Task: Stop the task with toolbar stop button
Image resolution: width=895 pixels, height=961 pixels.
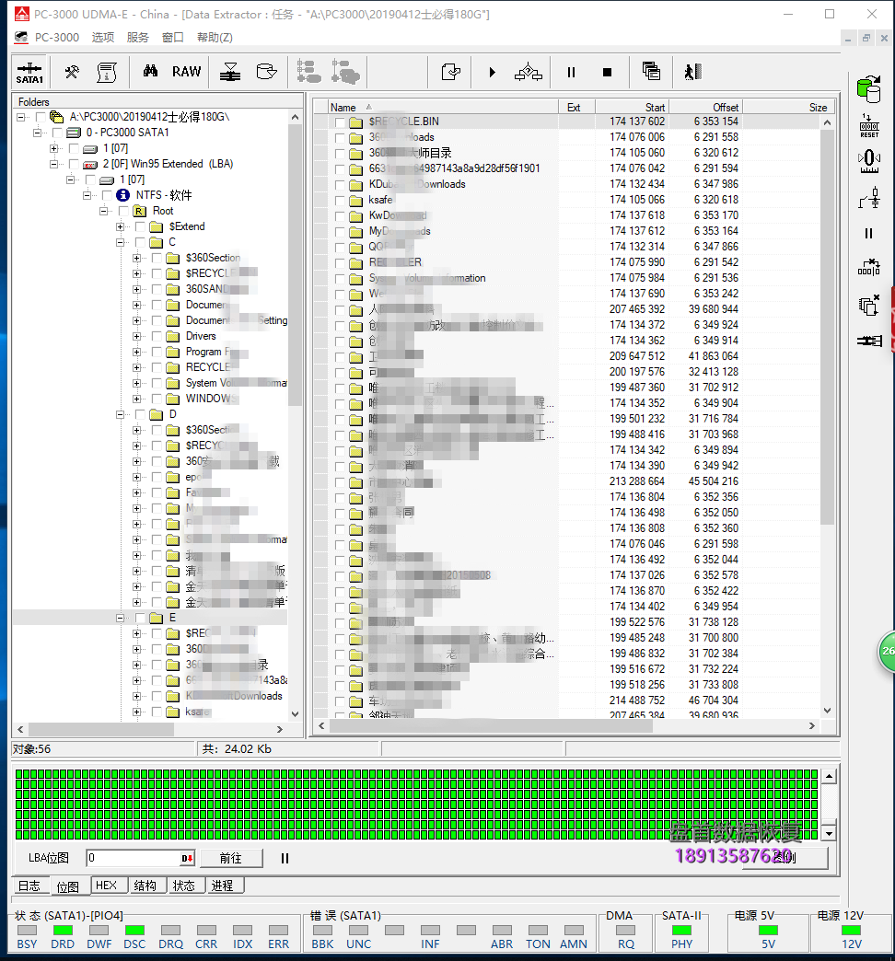Action: point(607,73)
